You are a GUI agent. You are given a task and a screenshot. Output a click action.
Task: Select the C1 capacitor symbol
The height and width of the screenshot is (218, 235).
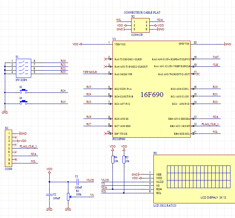coord(77,182)
